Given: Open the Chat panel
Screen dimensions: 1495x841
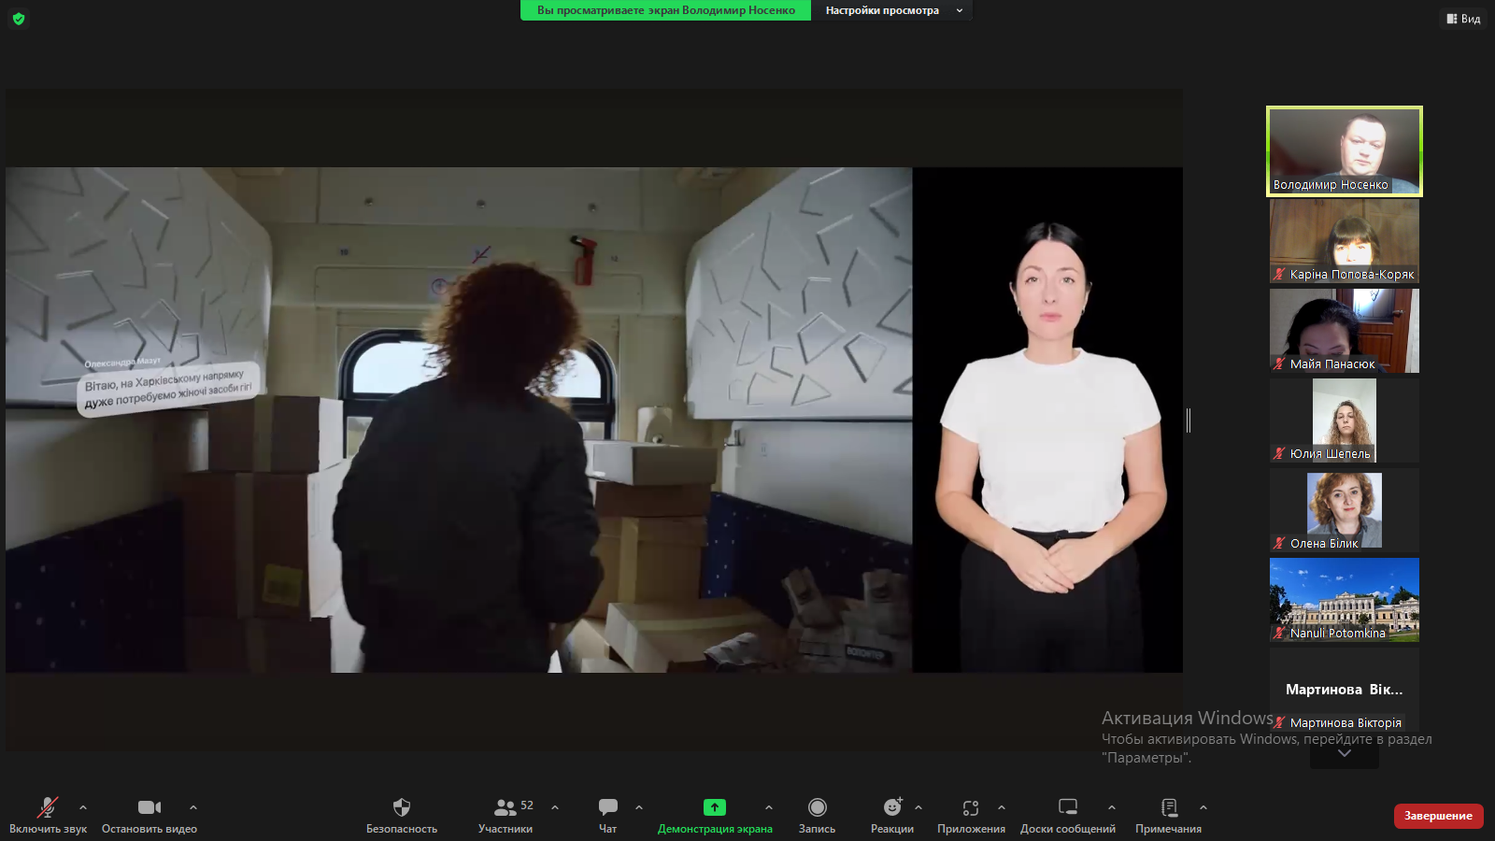Looking at the screenshot, I should tap(607, 807).
